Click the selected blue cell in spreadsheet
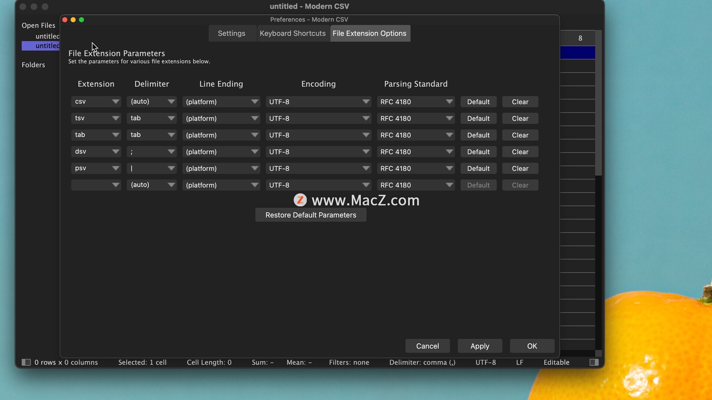712x400 pixels. click(578, 53)
